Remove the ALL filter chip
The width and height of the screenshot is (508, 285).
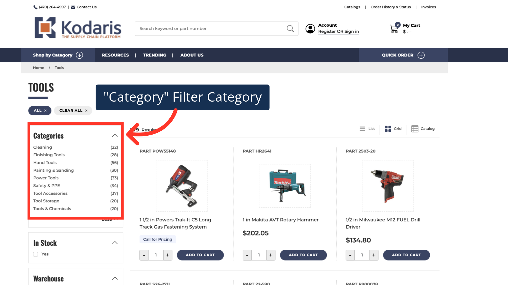(x=45, y=111)
